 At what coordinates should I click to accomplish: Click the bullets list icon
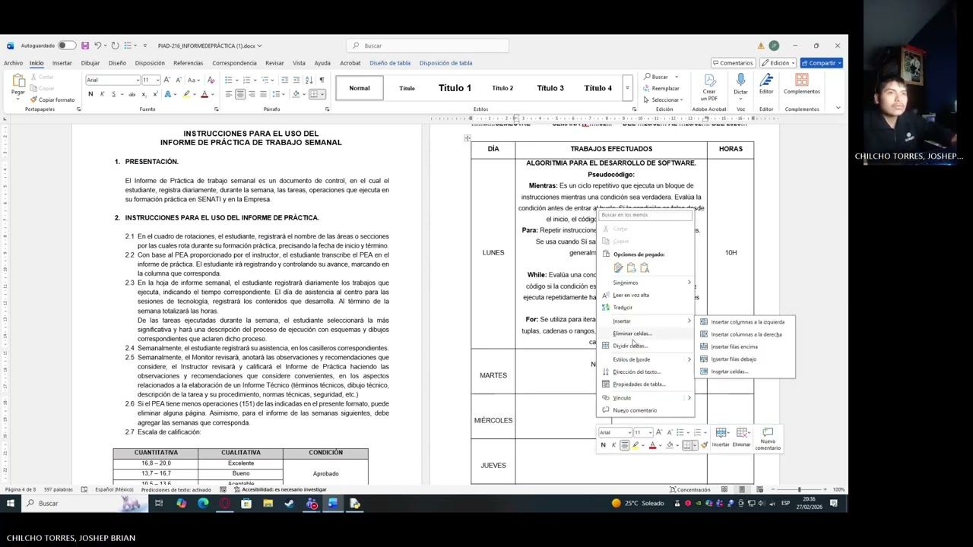(228, 80)
